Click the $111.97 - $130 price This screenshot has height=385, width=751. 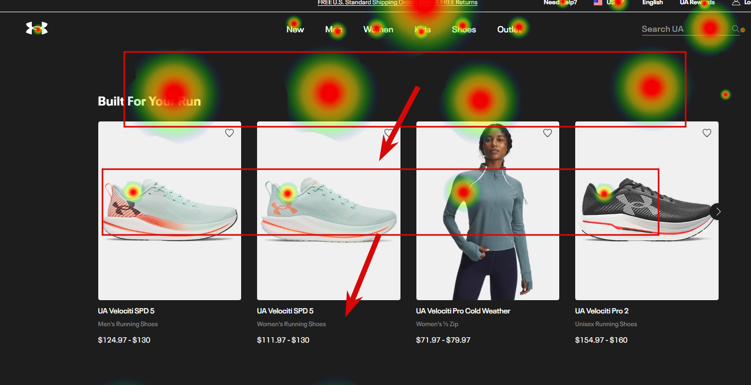[x=283, y=340]
